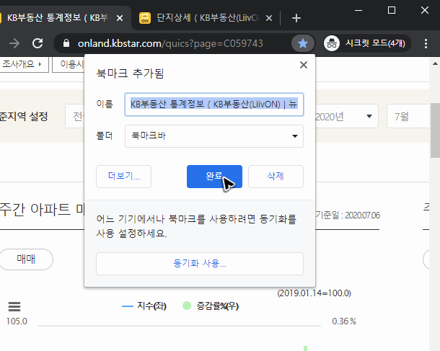Click the lock icon for site info

(66, 43)
